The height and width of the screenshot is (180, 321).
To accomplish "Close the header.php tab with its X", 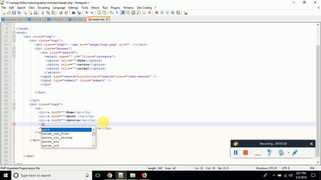I will (107, 19).
